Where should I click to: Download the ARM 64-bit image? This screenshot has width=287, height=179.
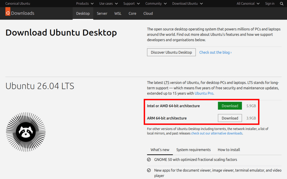tap(230, 118)
